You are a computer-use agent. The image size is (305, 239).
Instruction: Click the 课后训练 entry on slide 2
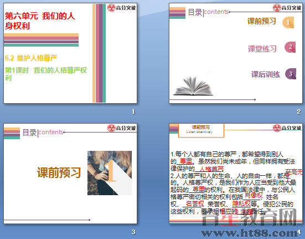click(266, 74)
